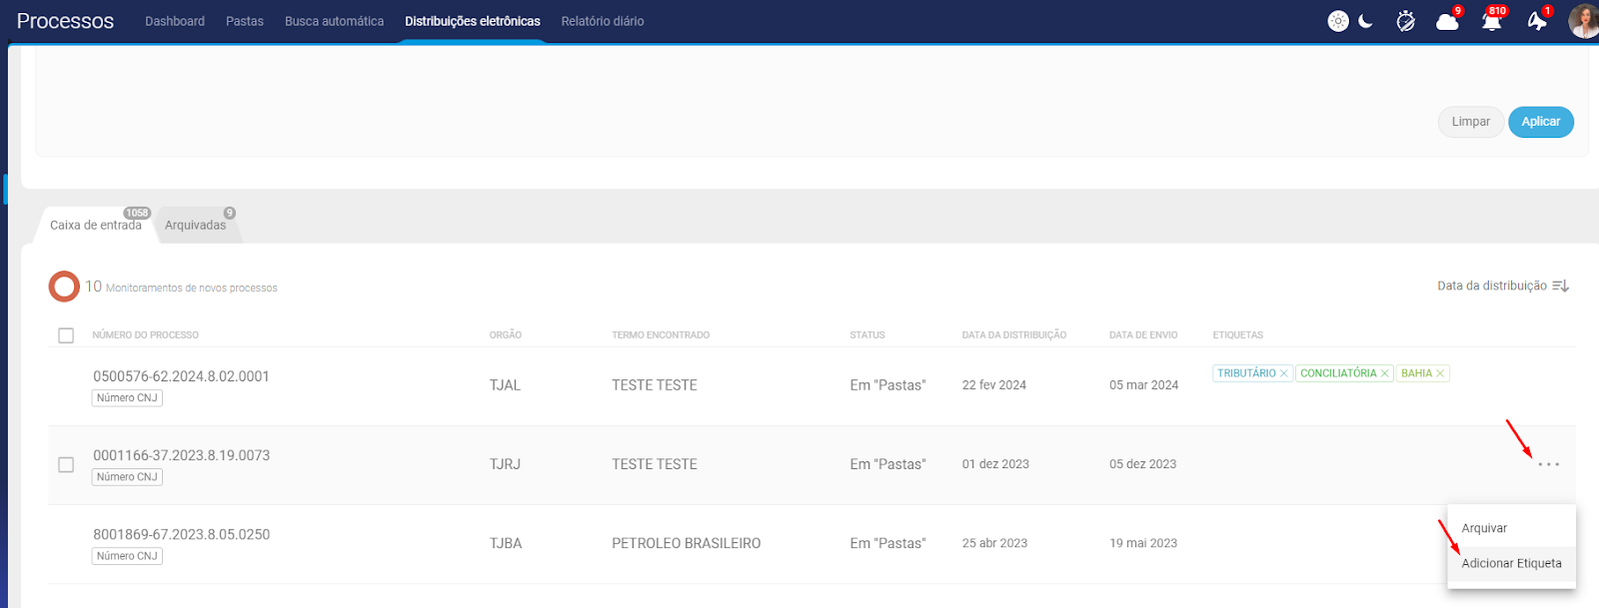This screenshot has width=1599, height=608.
Task: Switch to light mode sun icon
Action: [x=1337, y=21]
